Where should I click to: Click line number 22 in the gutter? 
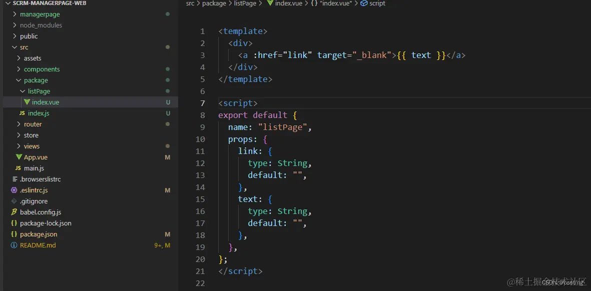click(x=201, y=283)
